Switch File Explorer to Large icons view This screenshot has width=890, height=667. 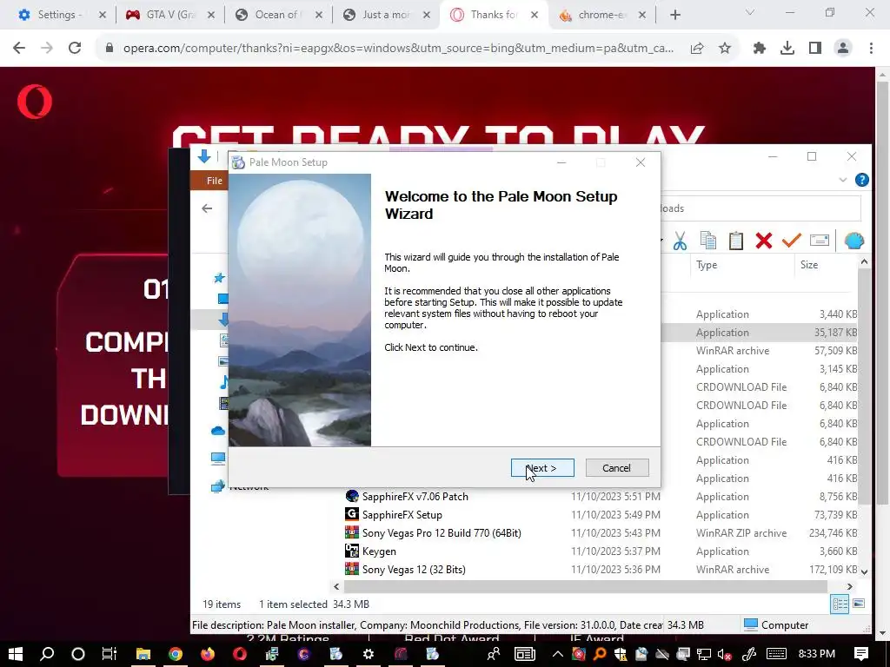click(859, 604)
